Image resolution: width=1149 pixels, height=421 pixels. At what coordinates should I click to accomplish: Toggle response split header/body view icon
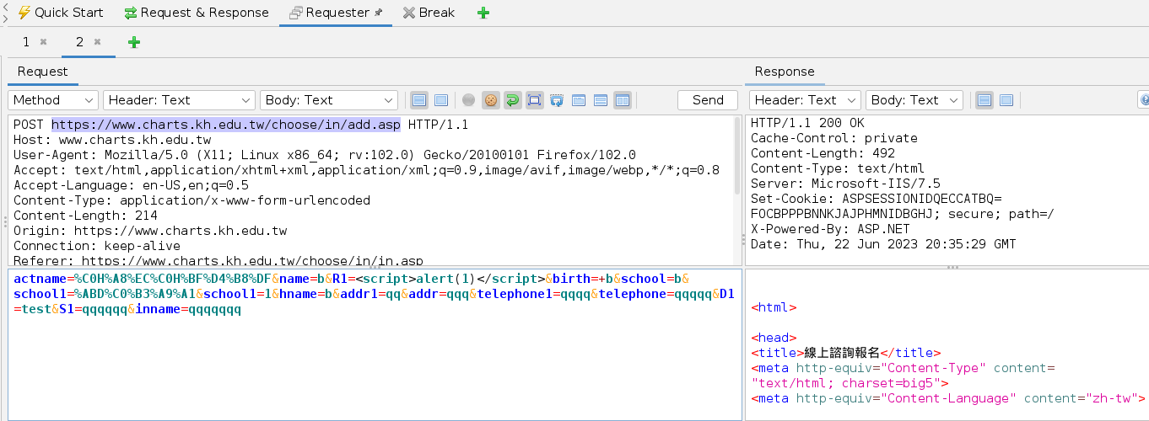coord(984,100)
